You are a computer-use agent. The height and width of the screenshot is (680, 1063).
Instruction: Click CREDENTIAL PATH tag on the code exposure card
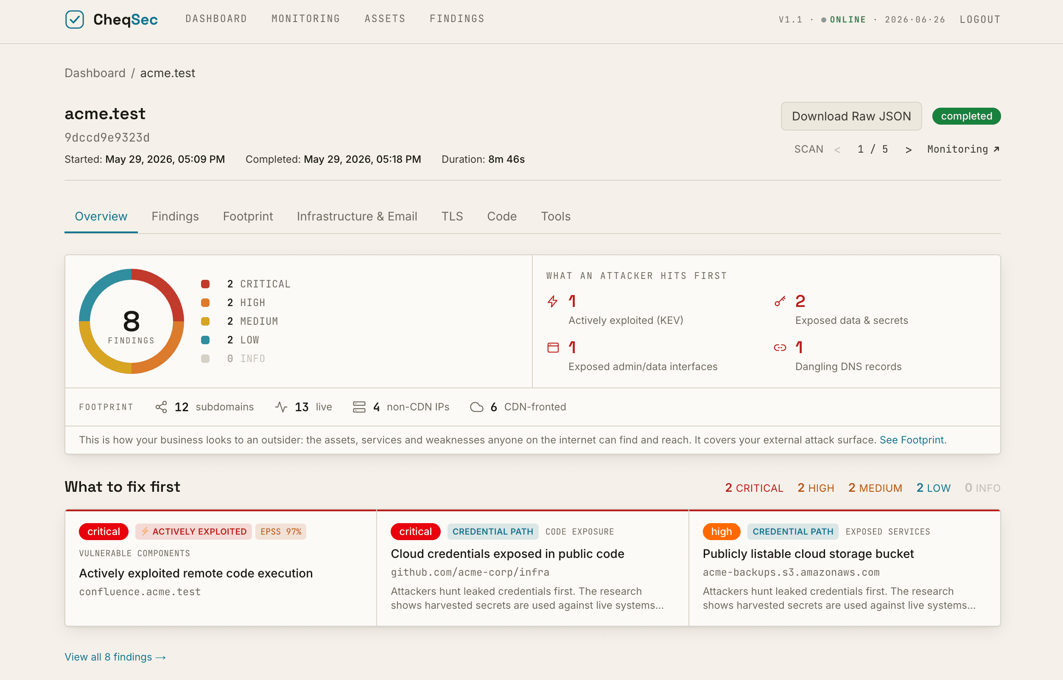click(492, 532)
